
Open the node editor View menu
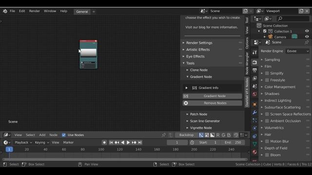coord(18,135)
